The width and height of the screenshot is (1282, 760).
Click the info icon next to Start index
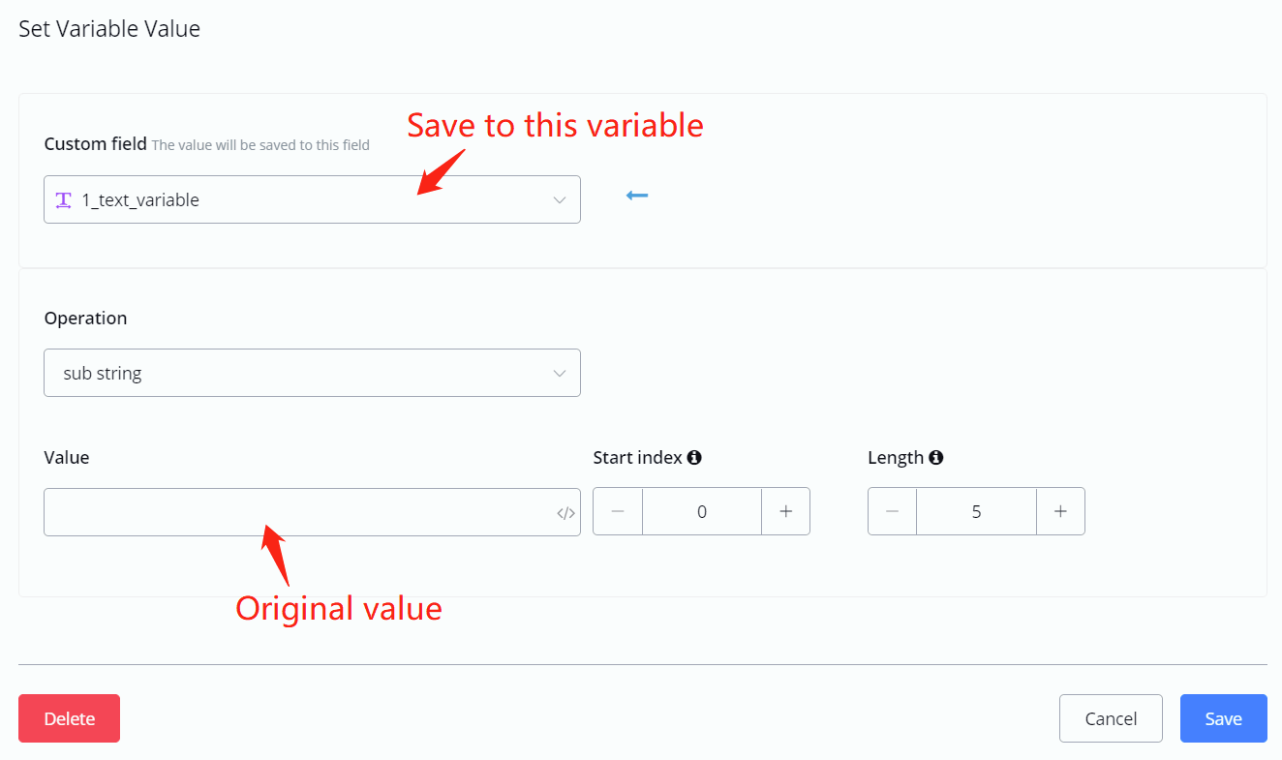(x=694, y=458)
